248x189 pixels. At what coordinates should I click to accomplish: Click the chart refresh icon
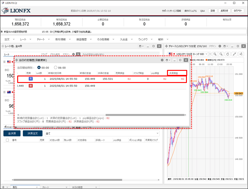click(228, 54)
